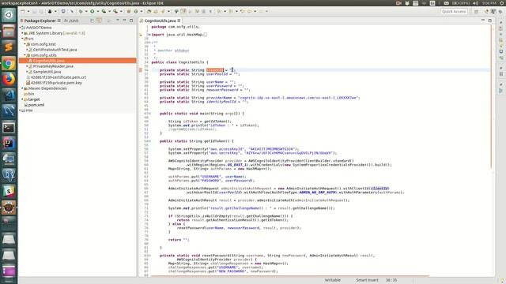Select CognitoUtils.java in Package Explorer
The width and height of the screenshot is (506, 284).
point(48,61)
